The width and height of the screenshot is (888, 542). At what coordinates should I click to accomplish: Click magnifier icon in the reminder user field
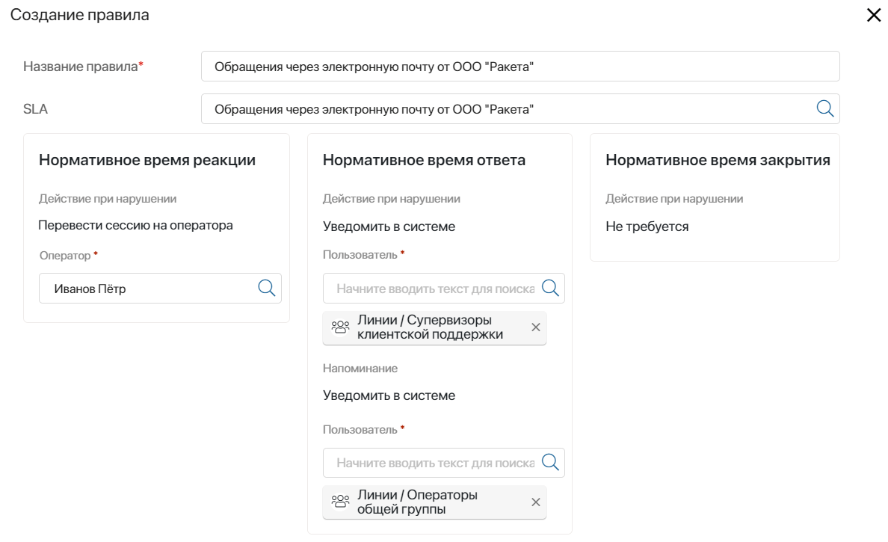pos(550,462)
